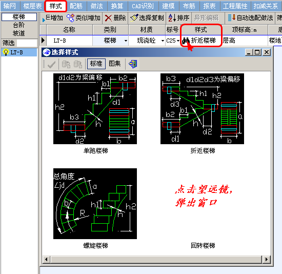Click 选择复制 brush icon
This screenshot has width=282, height=274.
(x=134, y=18)
